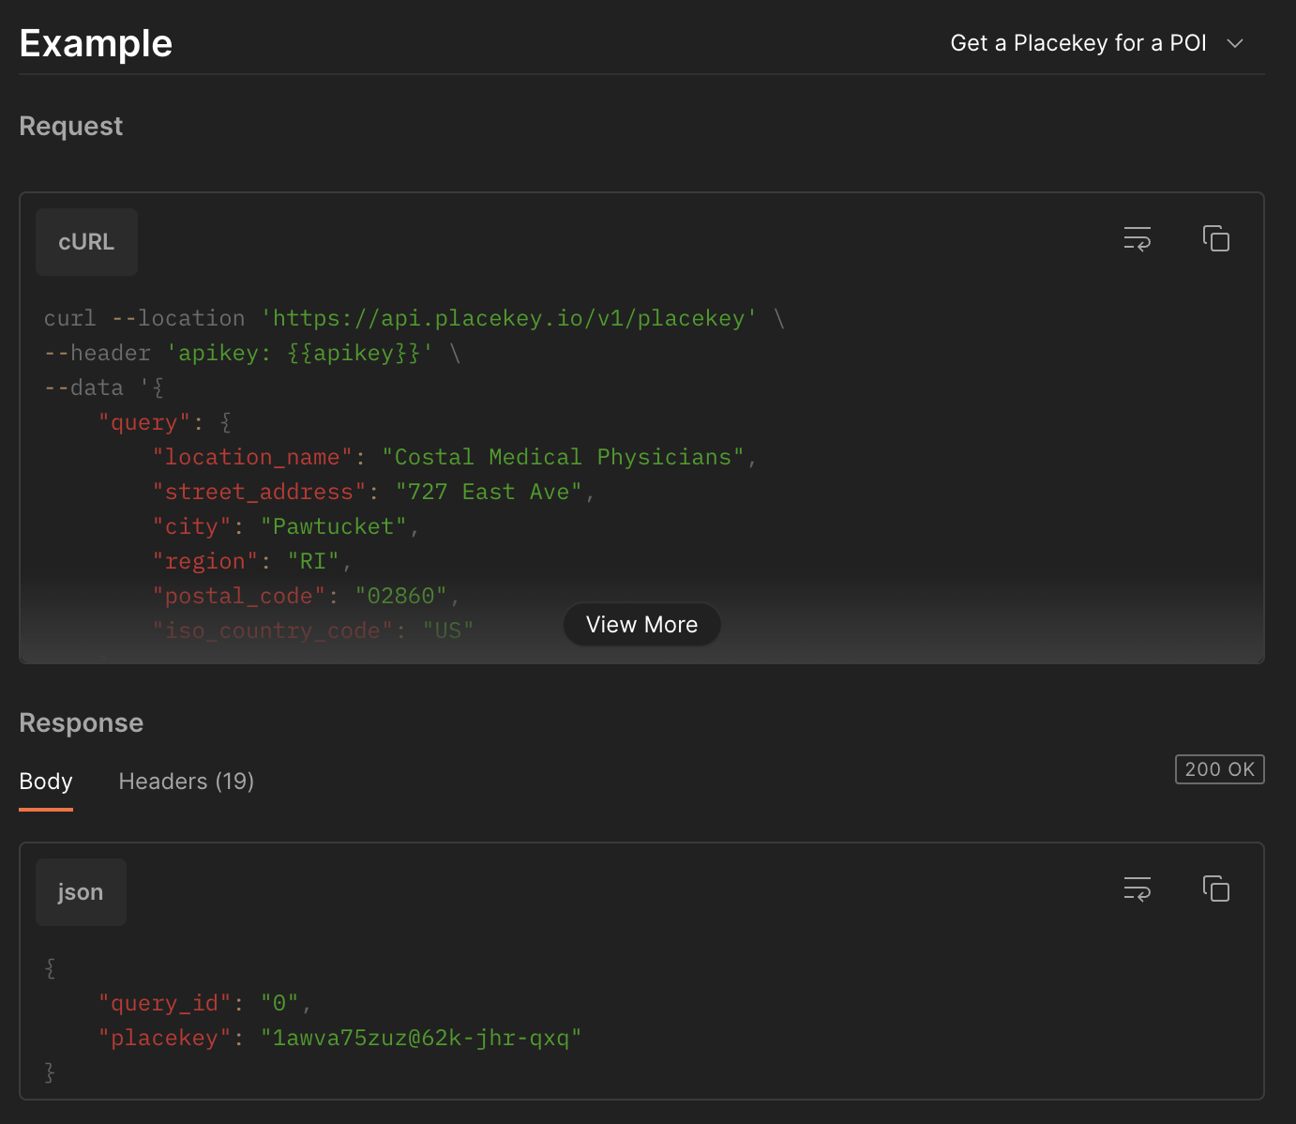
Task: Click the "RI" region value
Action: point(313,562)
